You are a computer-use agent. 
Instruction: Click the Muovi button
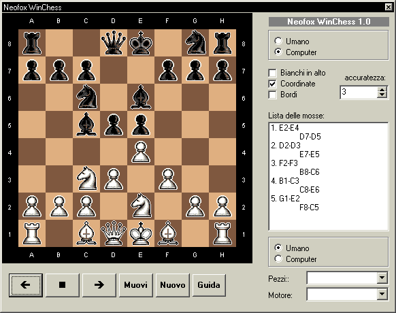(x=136, y=285)
